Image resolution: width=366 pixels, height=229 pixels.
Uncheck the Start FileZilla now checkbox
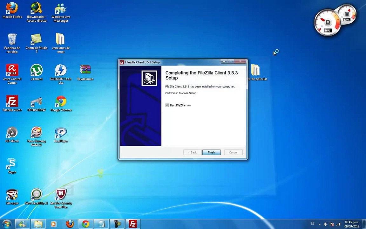pos(167,105)
